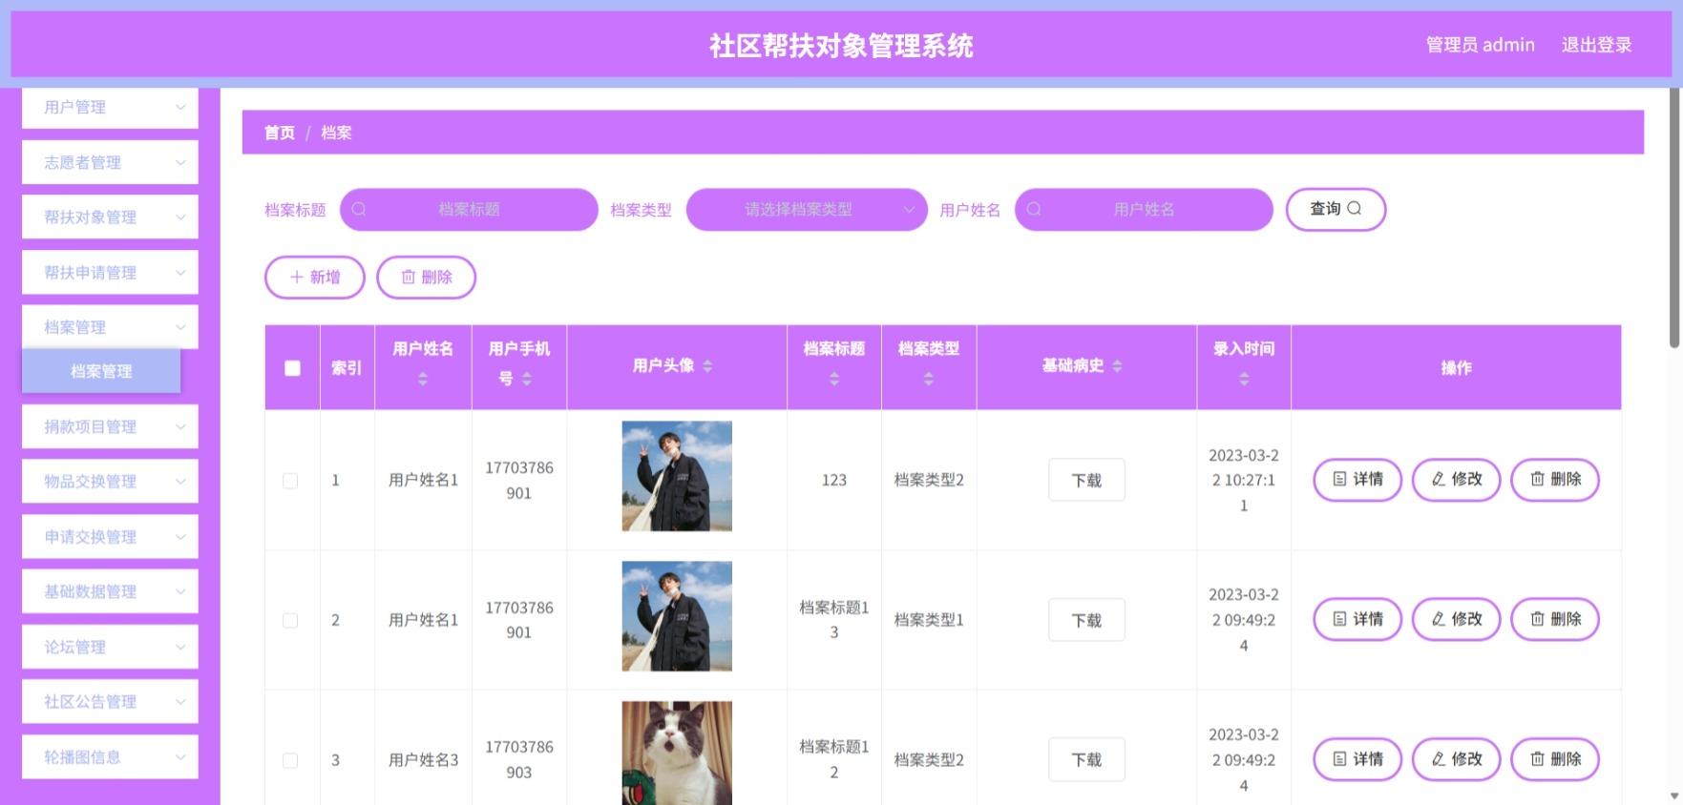Image resolution: width=1683 pixels, height=805 pixels.
Task: Click cell 档案类型1 in row 2
Action: (929, 620)
